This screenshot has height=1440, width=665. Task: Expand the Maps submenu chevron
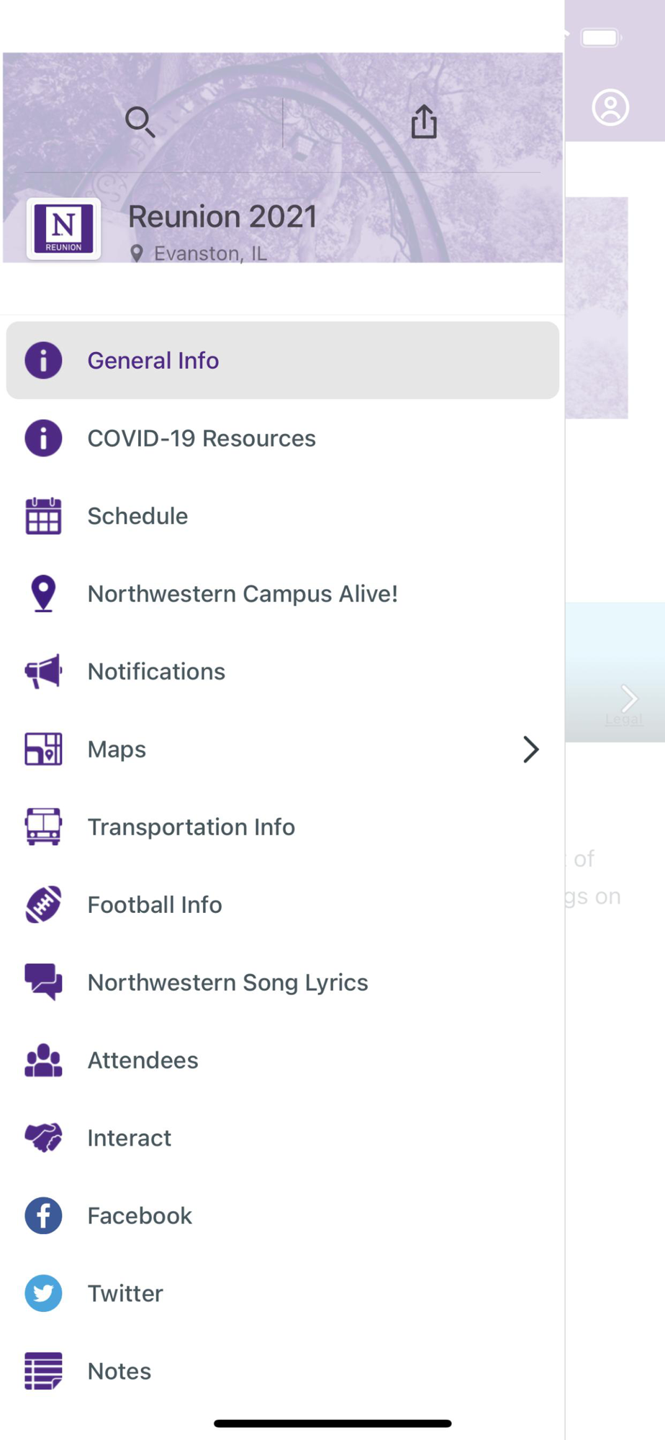[x=531, y=750]
